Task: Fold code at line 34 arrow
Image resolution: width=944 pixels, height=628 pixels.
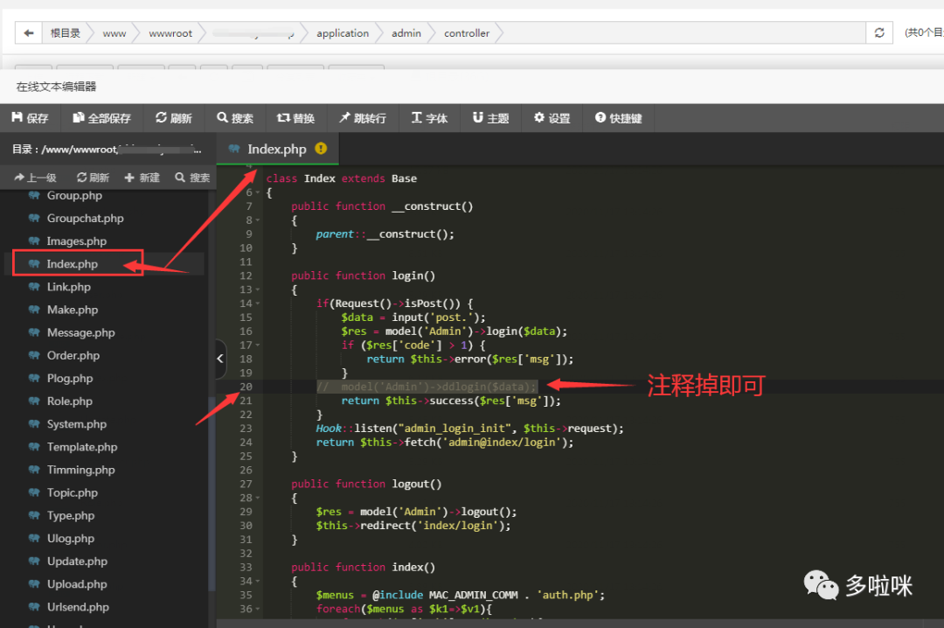Action: 258,582
